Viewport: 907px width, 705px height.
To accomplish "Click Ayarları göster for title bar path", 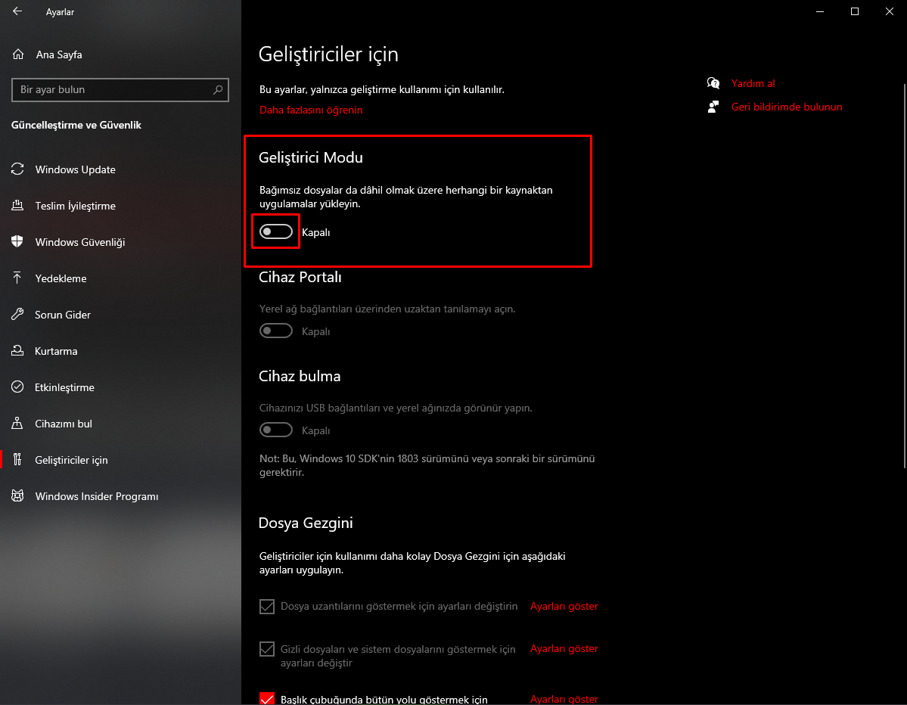I will 564,699.
